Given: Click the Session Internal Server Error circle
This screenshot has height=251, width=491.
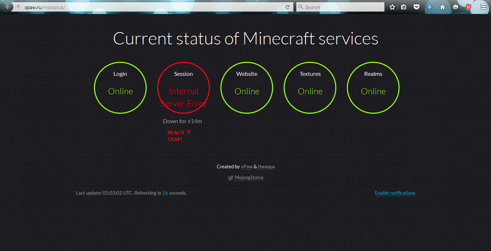Looking at the screenshot, I should pos(184,88).
